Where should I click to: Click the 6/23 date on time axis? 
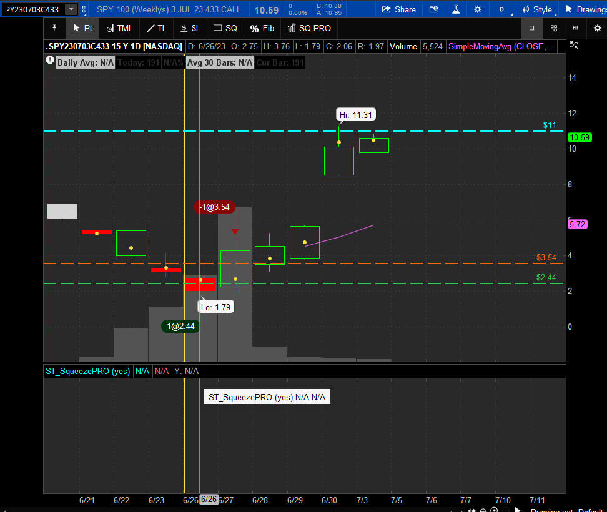[156, 500]
